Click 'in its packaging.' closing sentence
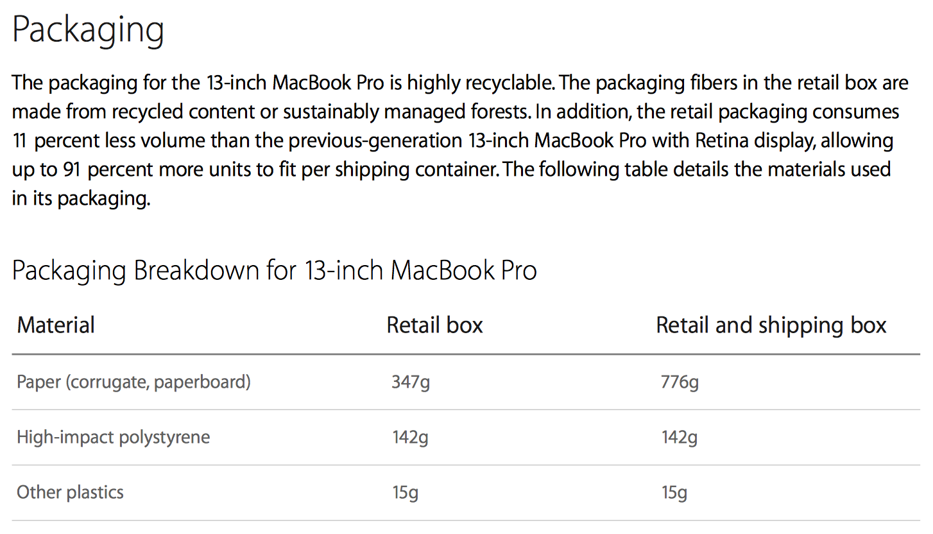 [81, 199]
